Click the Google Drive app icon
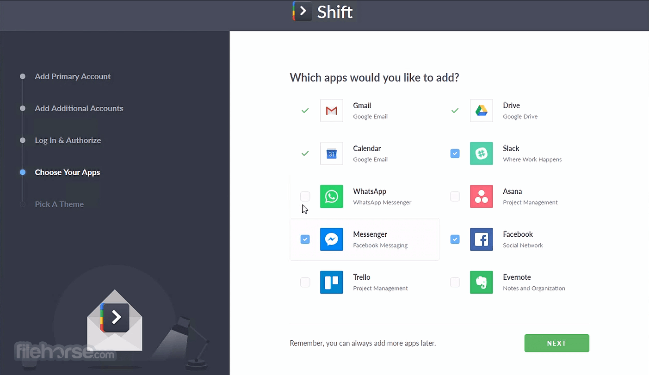The image size is (649, 375). click(x=482, y=111)
